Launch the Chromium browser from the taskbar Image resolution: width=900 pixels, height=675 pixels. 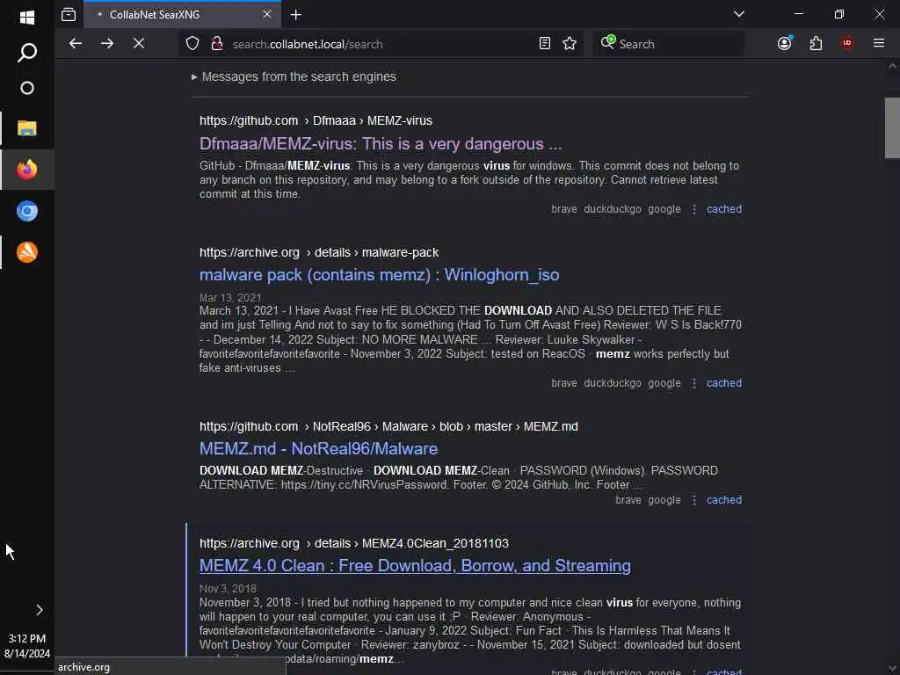click(x=27, y=211)
